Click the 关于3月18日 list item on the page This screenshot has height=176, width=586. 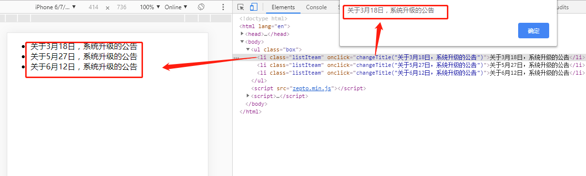click(x=84, y=47)
